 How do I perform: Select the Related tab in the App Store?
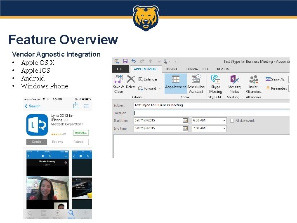78,142
